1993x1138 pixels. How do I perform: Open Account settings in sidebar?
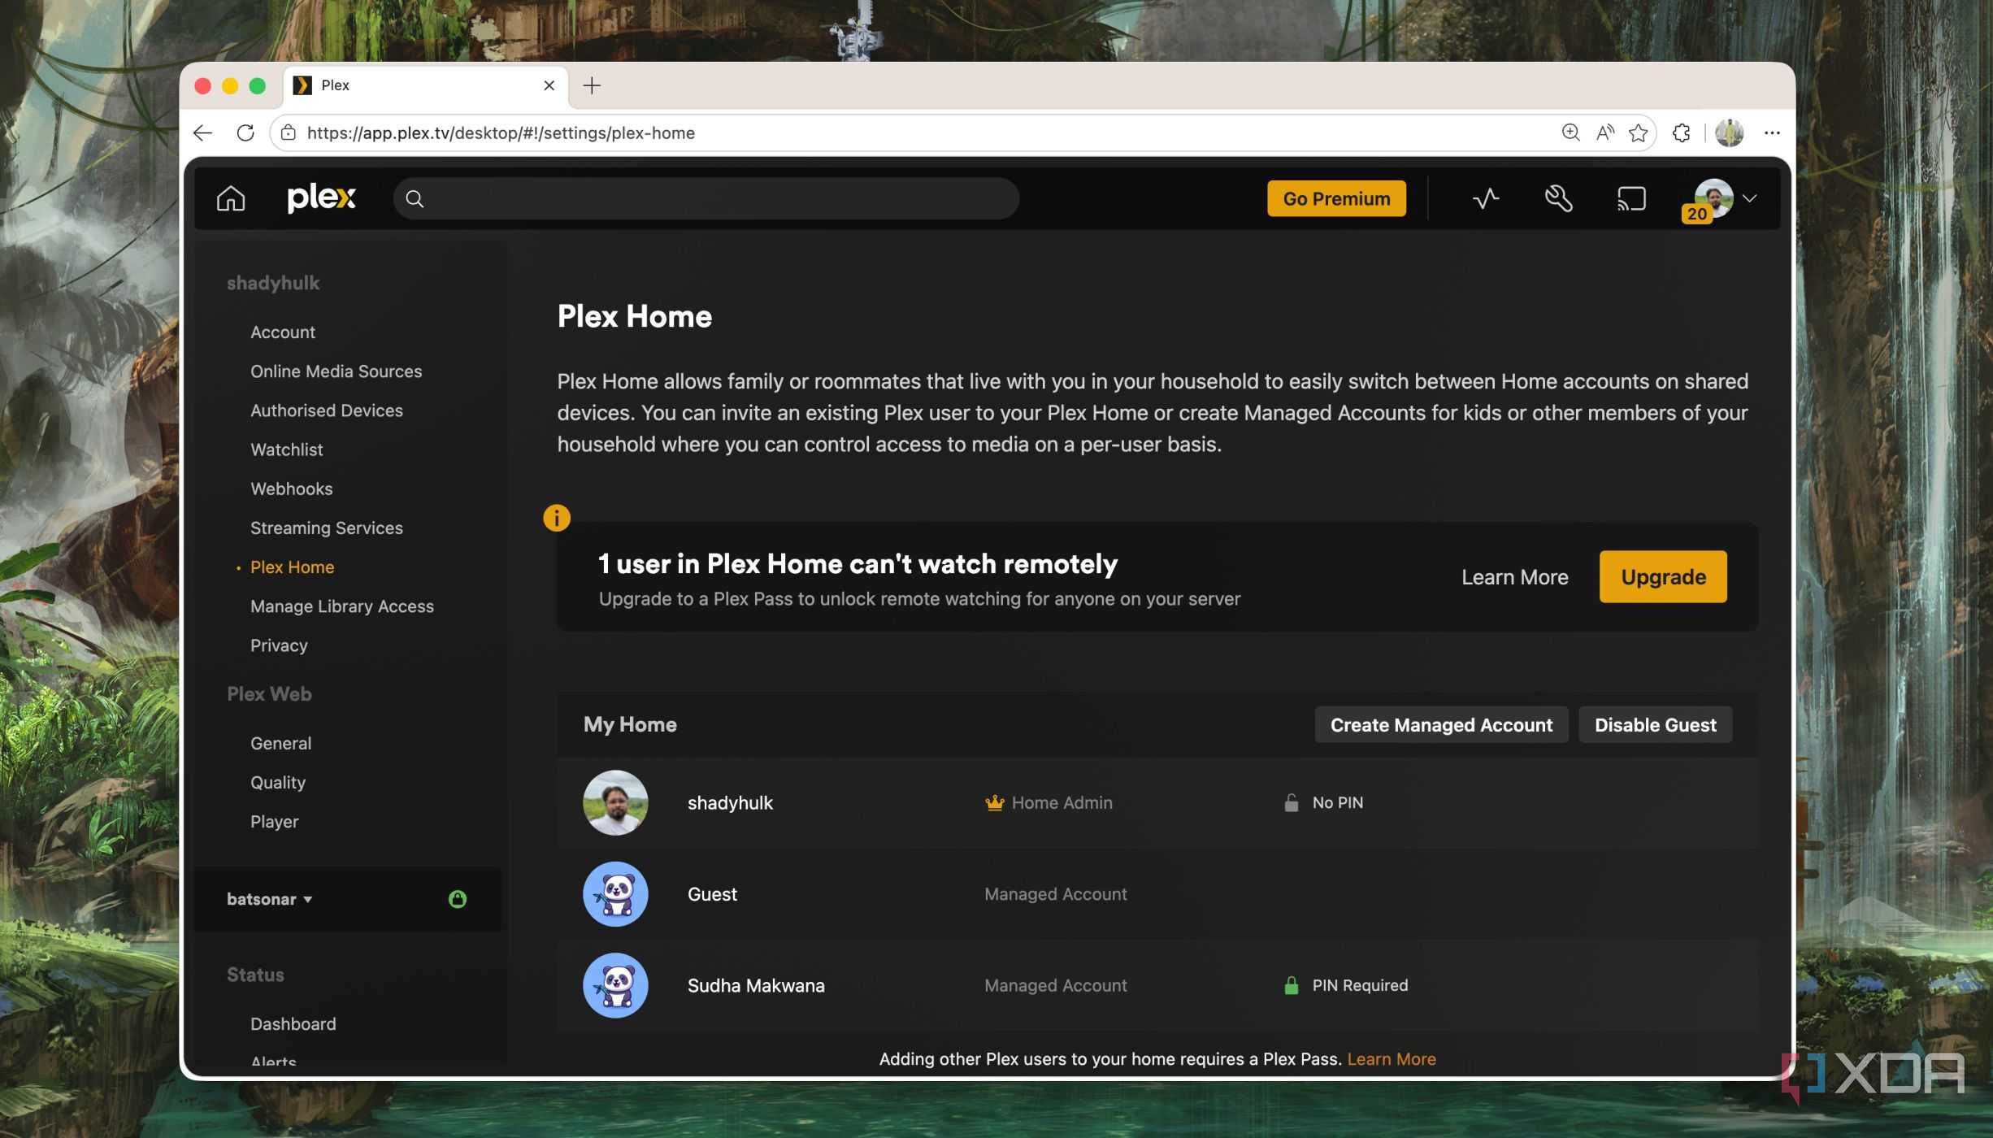pos(282,332)
